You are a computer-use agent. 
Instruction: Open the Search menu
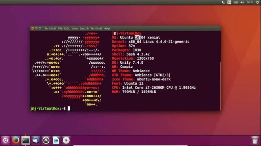84,28
